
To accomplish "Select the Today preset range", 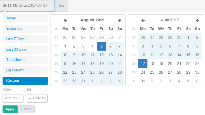I will click(25, 18).
